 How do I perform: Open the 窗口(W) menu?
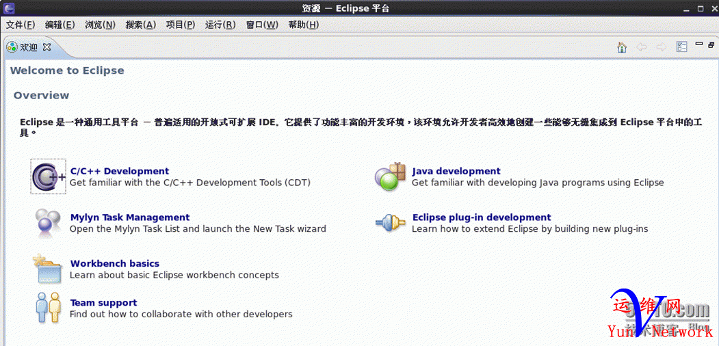point(262,25)
